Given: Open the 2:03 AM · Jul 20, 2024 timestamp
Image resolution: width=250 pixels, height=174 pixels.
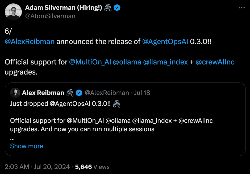Looking at the screenshot, I should 37,167.
